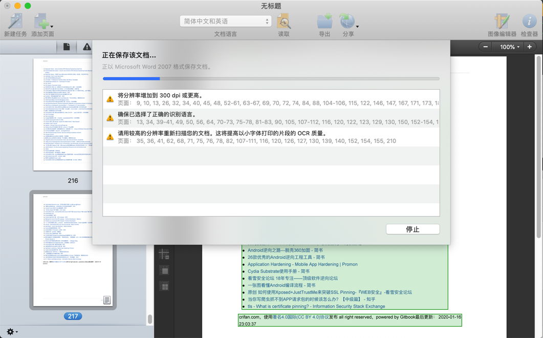Viewport: 543px width, 338px height.
Task: Click 'Android逆向之路---脱壳360加固 - 简书' text line
Action: (285, 250)
